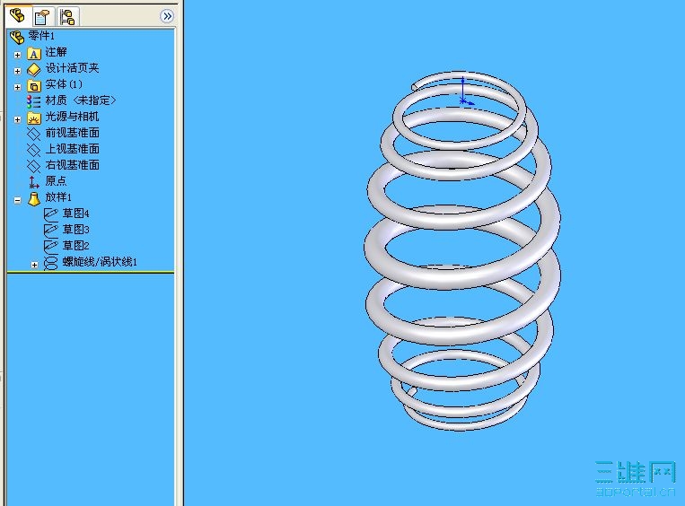Click the 注解 annotation folder icon

tap(34, 54)
